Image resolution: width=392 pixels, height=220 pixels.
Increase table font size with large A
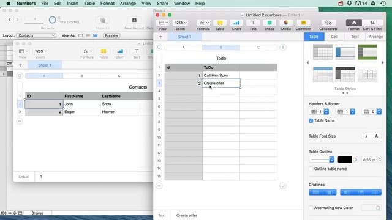pos(376,136)
